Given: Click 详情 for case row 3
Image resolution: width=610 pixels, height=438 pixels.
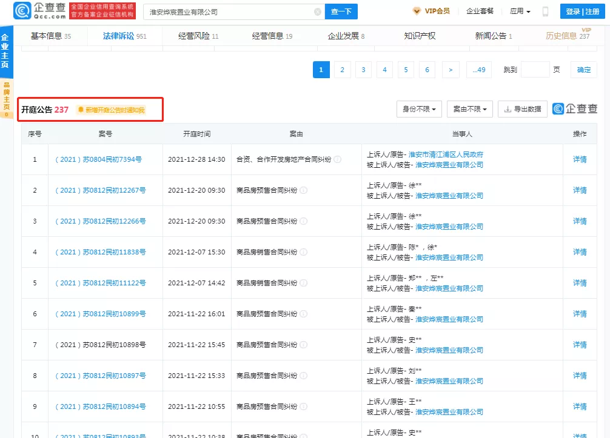Looking at the screenshot, I should 580,221.
